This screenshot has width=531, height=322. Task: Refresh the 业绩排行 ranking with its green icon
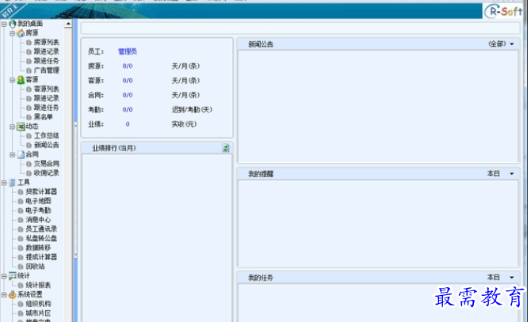click(x=226, y=148)
